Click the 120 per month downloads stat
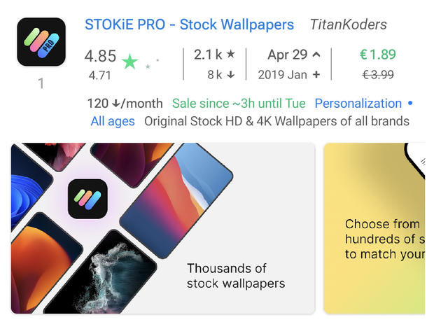 click(x=125, y=104)
